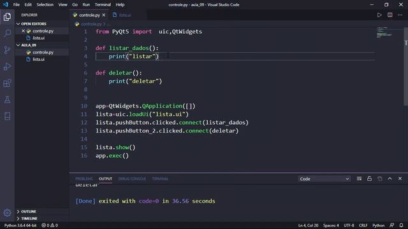Change the UTF-8 file encoding

coord(349,225)
